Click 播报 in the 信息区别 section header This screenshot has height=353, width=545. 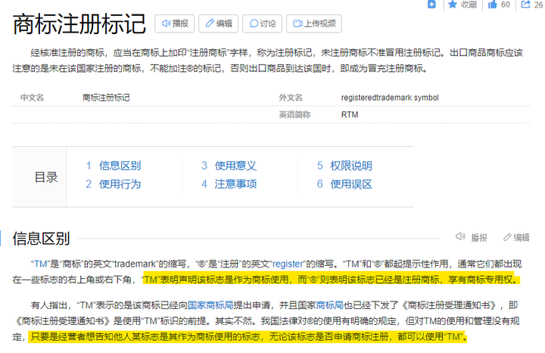pyautogui.click(x=472, y=238)
